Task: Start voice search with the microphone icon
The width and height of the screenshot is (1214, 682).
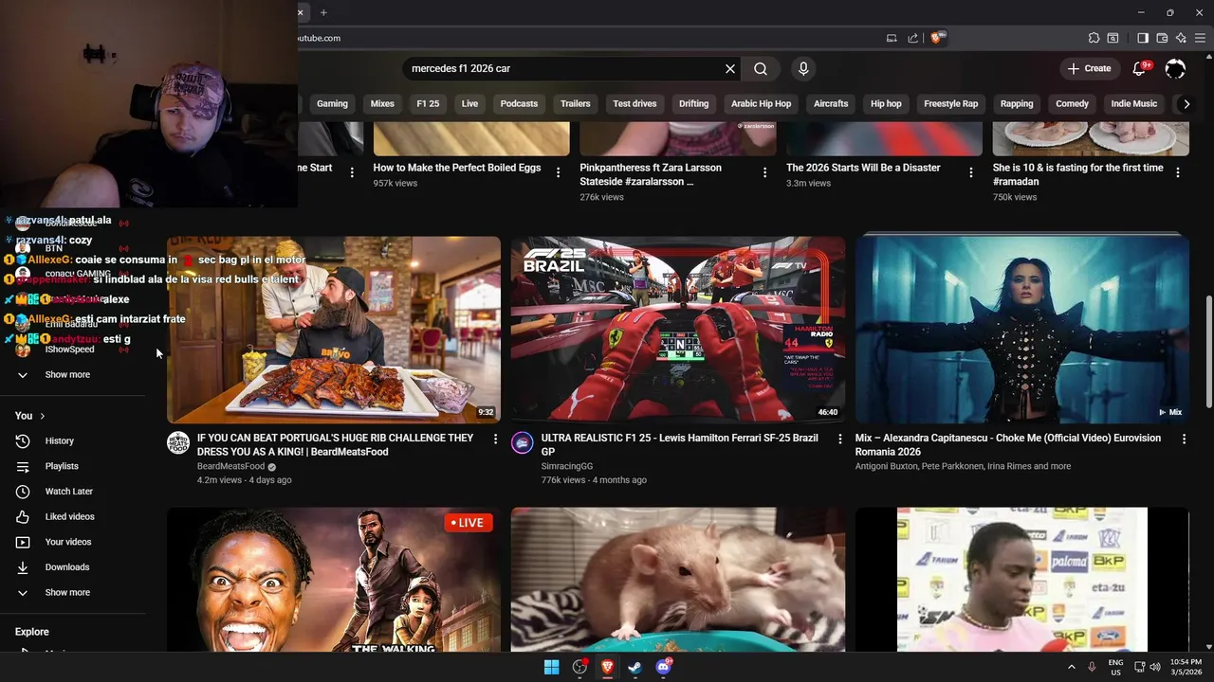Action: (803, 68)
